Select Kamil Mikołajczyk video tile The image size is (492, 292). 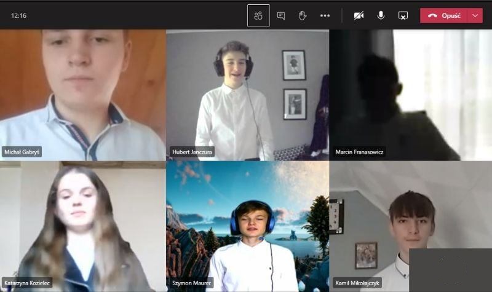tap(411, 227)
